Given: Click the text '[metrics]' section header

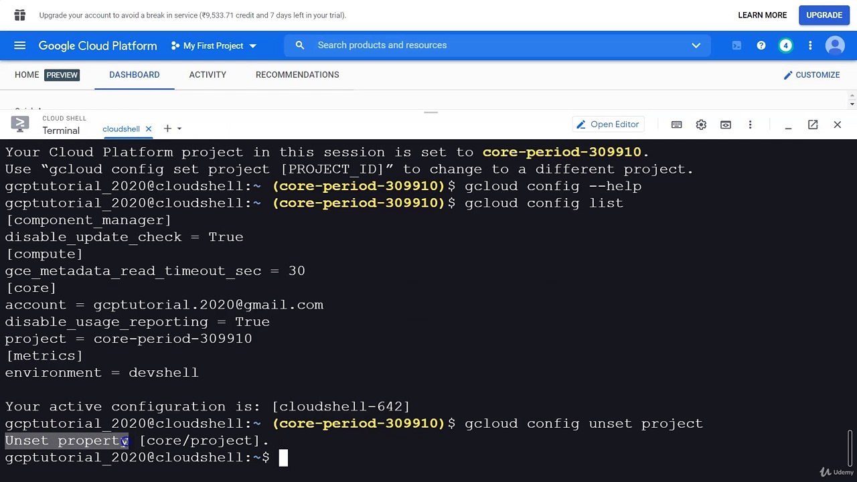Looking at the screenshot, I should tap(44, 355).
